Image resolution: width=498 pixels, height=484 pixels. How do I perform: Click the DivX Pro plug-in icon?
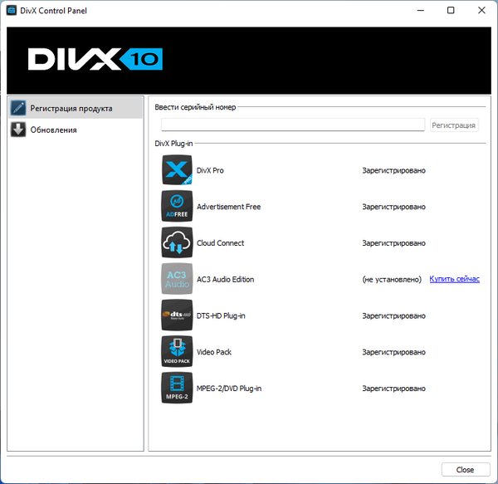(x=176, y=170)
